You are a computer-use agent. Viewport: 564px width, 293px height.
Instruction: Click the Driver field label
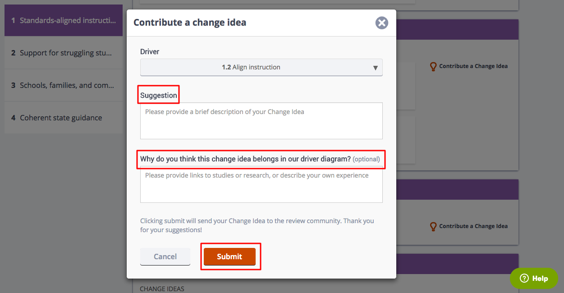(x=150, y=52)
